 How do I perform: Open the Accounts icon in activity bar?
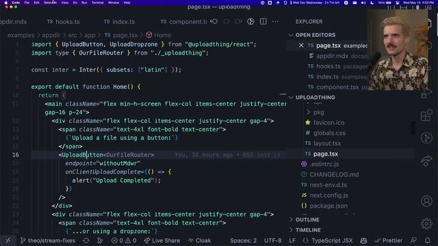pos(426,201)
